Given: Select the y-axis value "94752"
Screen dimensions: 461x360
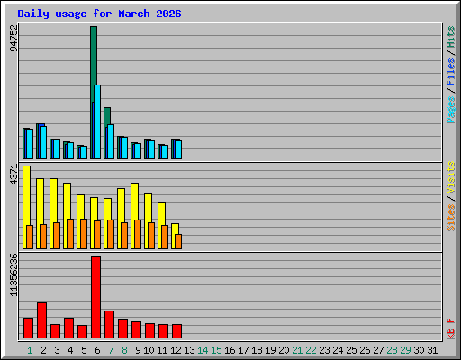Looking at the screenshot, I should [x=14, y=38].
